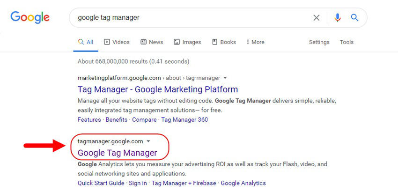The height and width of the screenshot is (192, 398).
Task: Open the Settings menu
Action: click(x=319, y=42)
